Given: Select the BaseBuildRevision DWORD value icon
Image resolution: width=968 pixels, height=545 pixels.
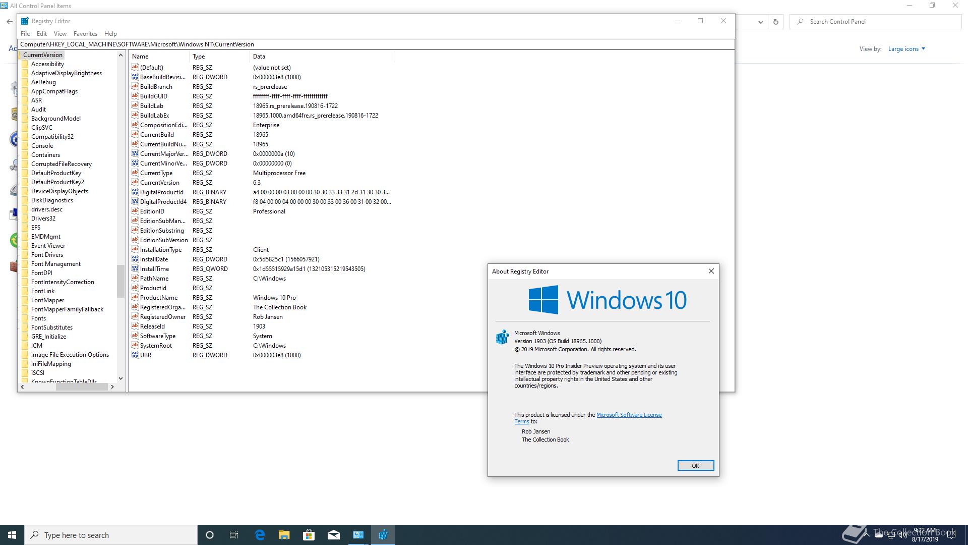Looking at the screenshot, I should click(135, 77).
